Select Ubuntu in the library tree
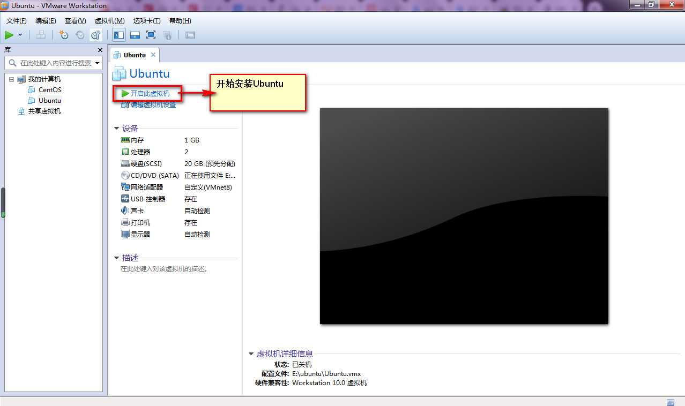The height and width of the screenshot is (406, 685). click(50, 101)
